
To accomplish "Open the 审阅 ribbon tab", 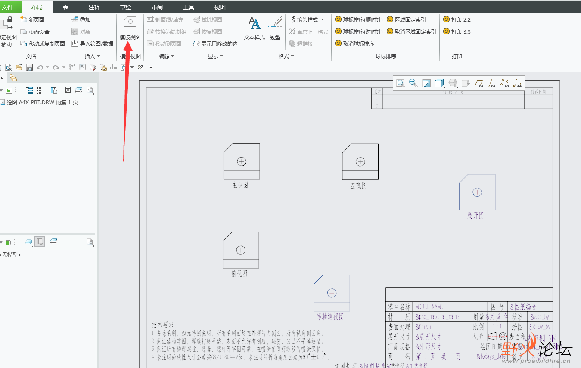I will (157, 7).
